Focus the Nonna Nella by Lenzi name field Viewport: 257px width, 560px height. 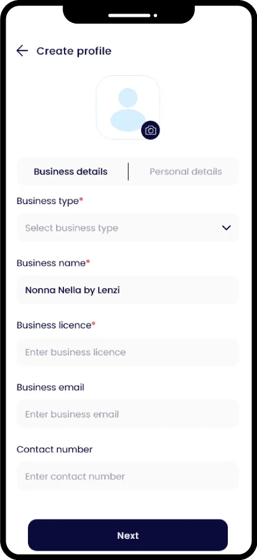[x=128, y=290]
